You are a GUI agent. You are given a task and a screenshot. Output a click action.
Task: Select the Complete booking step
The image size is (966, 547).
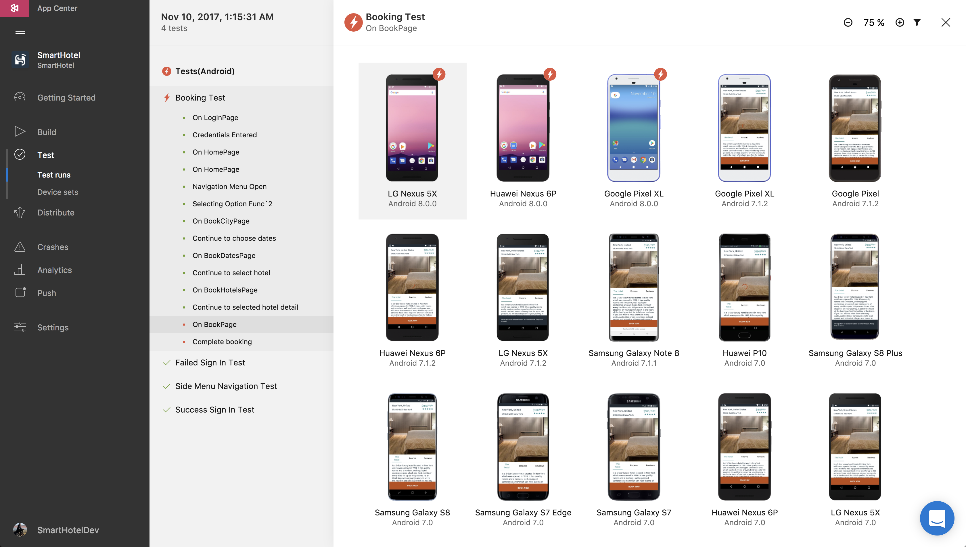[x=222, y=342]
